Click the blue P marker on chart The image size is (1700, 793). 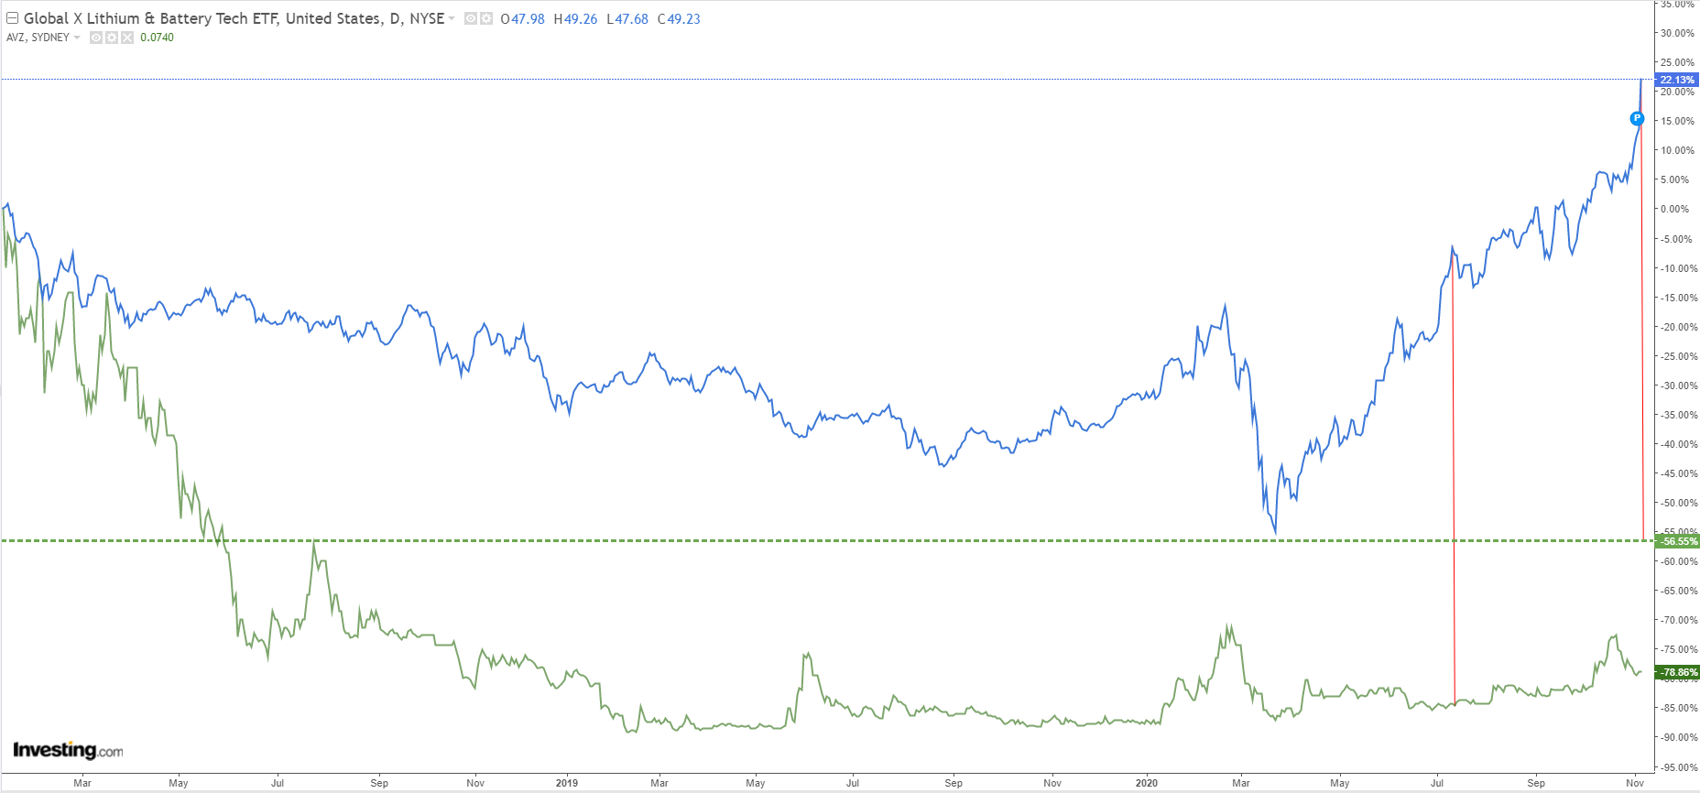coord(1637,118)
